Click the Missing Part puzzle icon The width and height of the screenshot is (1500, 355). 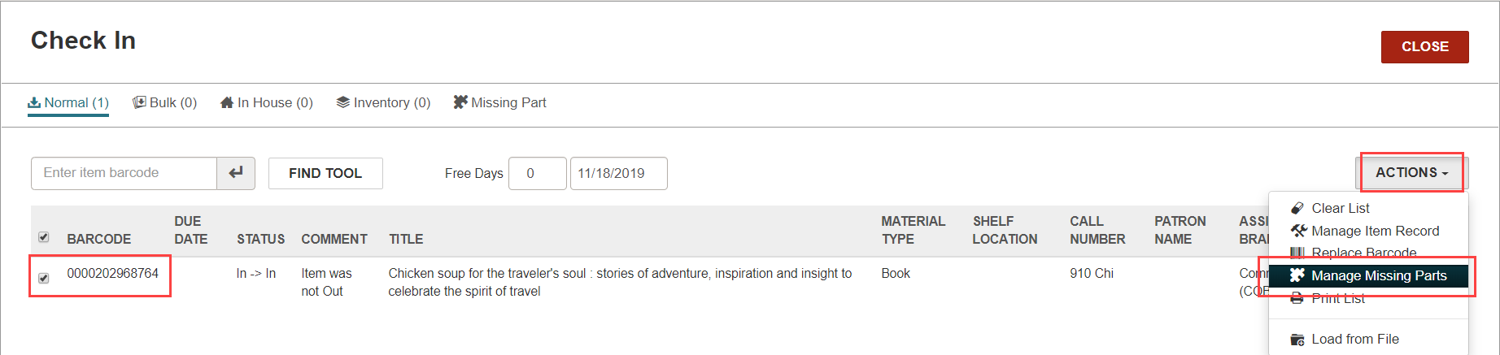coord(460,102)
